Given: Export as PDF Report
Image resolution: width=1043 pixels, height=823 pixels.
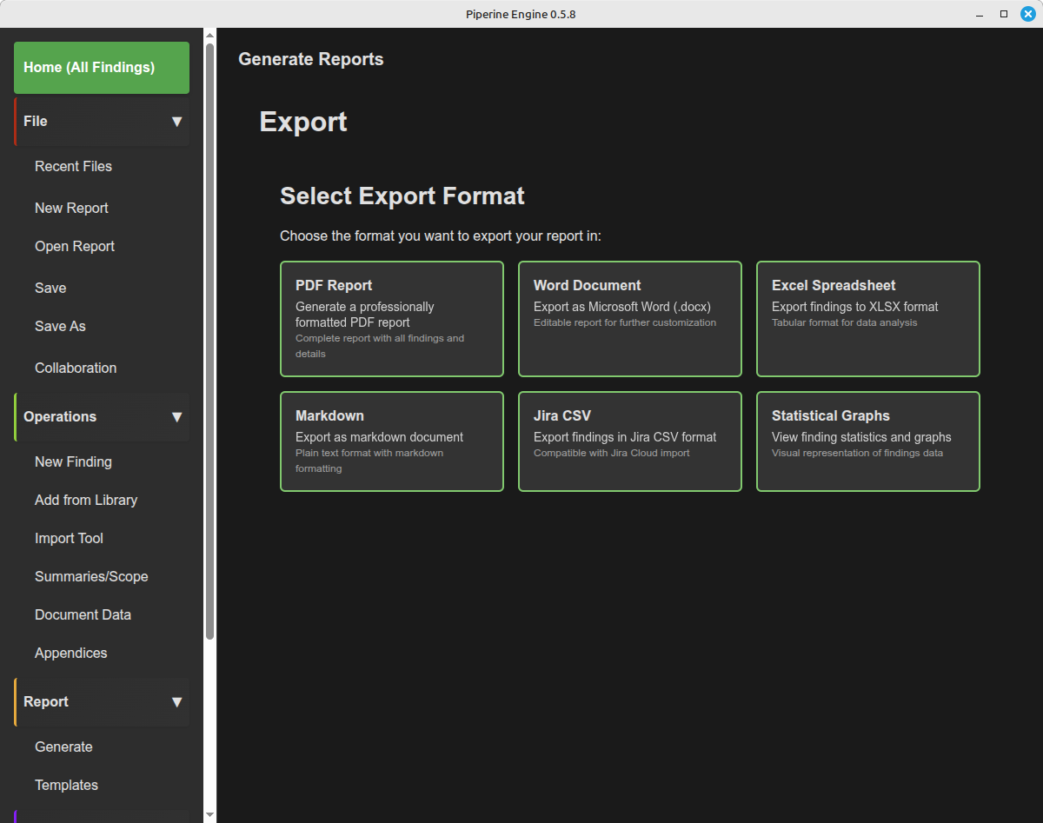Looking at the screenshot, I should (391, 319).
